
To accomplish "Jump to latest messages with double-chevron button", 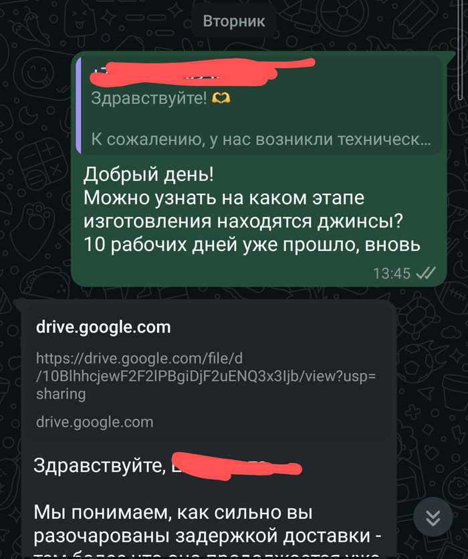I will (x=433, y=517).
